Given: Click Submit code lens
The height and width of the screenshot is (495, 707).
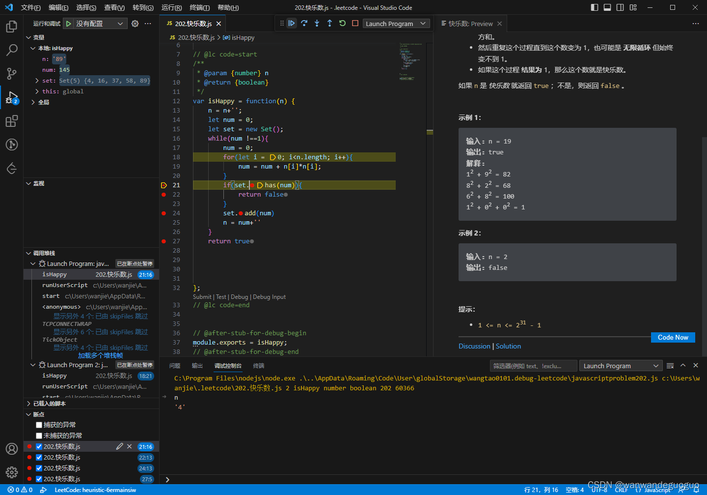Looking at the screenshot, I should [x=202, y=297].
